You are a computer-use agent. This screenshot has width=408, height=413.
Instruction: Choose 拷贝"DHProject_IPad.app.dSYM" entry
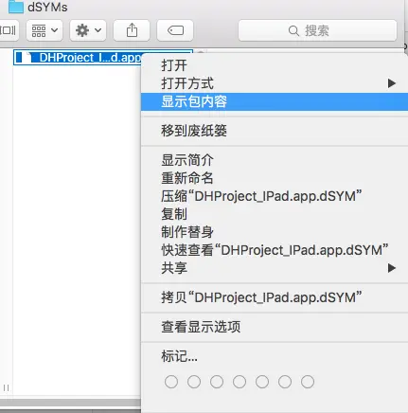pos(275,297)
